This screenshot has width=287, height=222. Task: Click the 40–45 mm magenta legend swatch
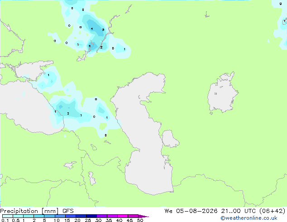[x=123, y=216]
